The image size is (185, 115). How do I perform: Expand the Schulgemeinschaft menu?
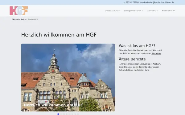coord(134,11)
